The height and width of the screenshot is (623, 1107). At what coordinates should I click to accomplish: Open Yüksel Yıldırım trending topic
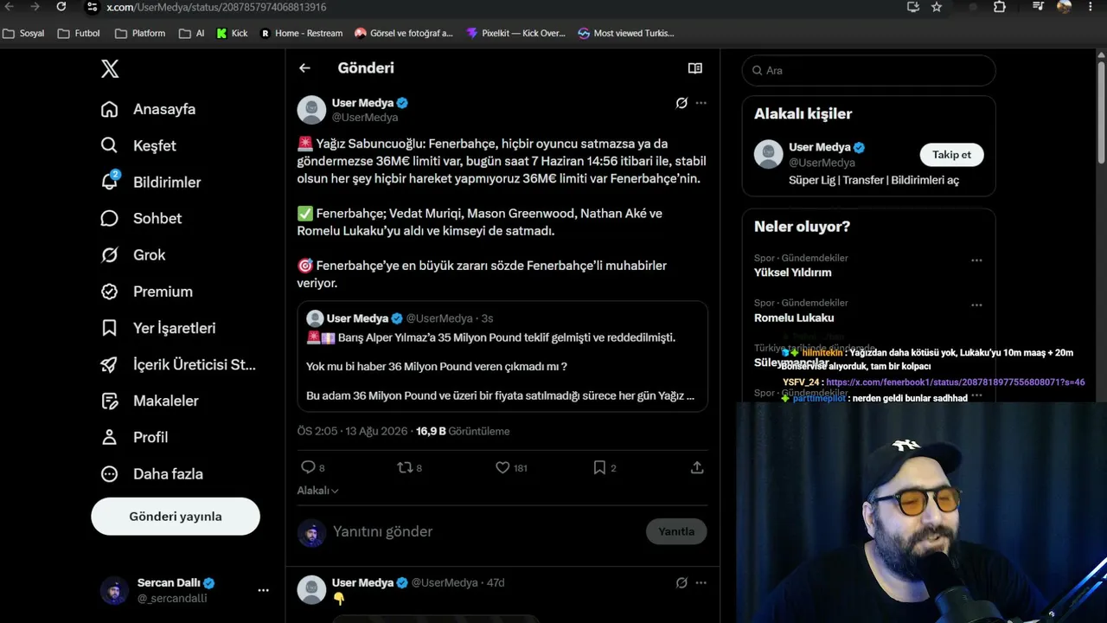pos(793,273)
